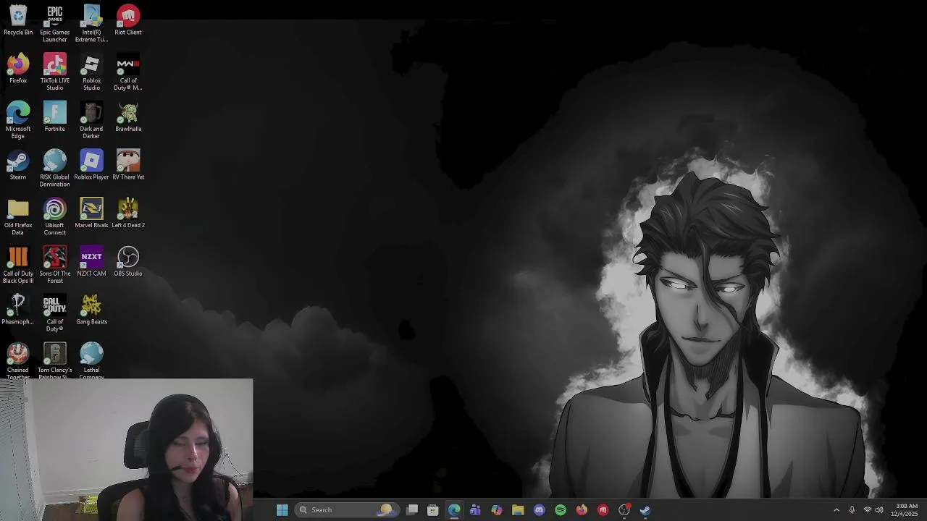The image size is (927, 521).
Task: Select the Call of Duty MW shortcut
Action: pos(128,72)
